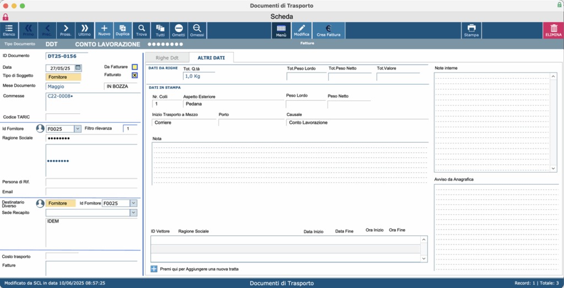Click person icon beside Id Fornitore
This screenshot has height=288, width=564.
click(40, 128)
